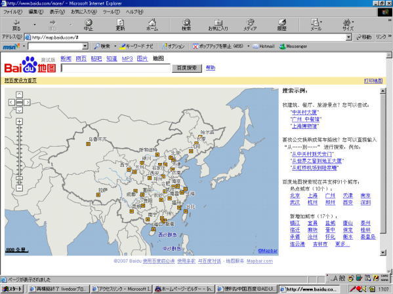This screenshot has height=294, width=393.
Task: Click the Back (戻る) toolbar button
Action: [16, 25]
